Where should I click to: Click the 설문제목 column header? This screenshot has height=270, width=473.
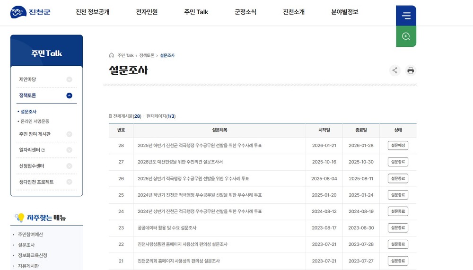[x=219, y=130]
